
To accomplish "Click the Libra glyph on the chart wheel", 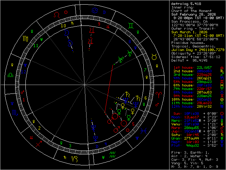I will pos(10,74).
